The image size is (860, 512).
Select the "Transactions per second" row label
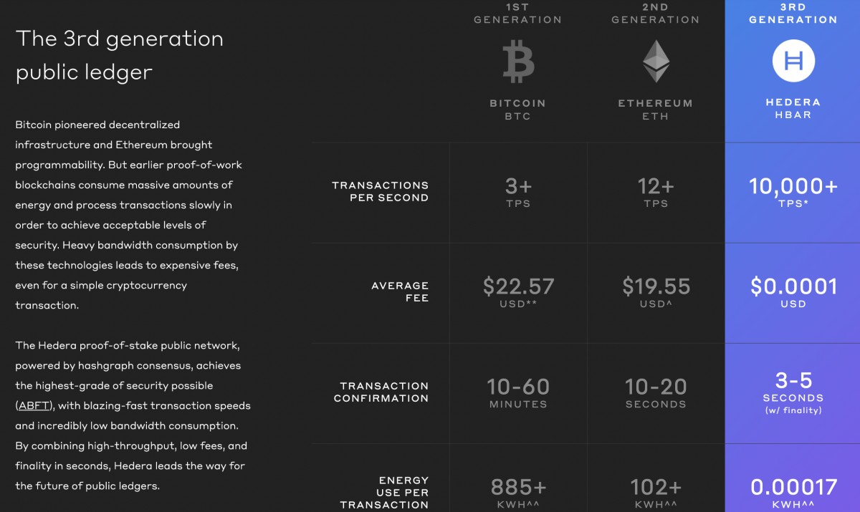(x=380, y=191)
